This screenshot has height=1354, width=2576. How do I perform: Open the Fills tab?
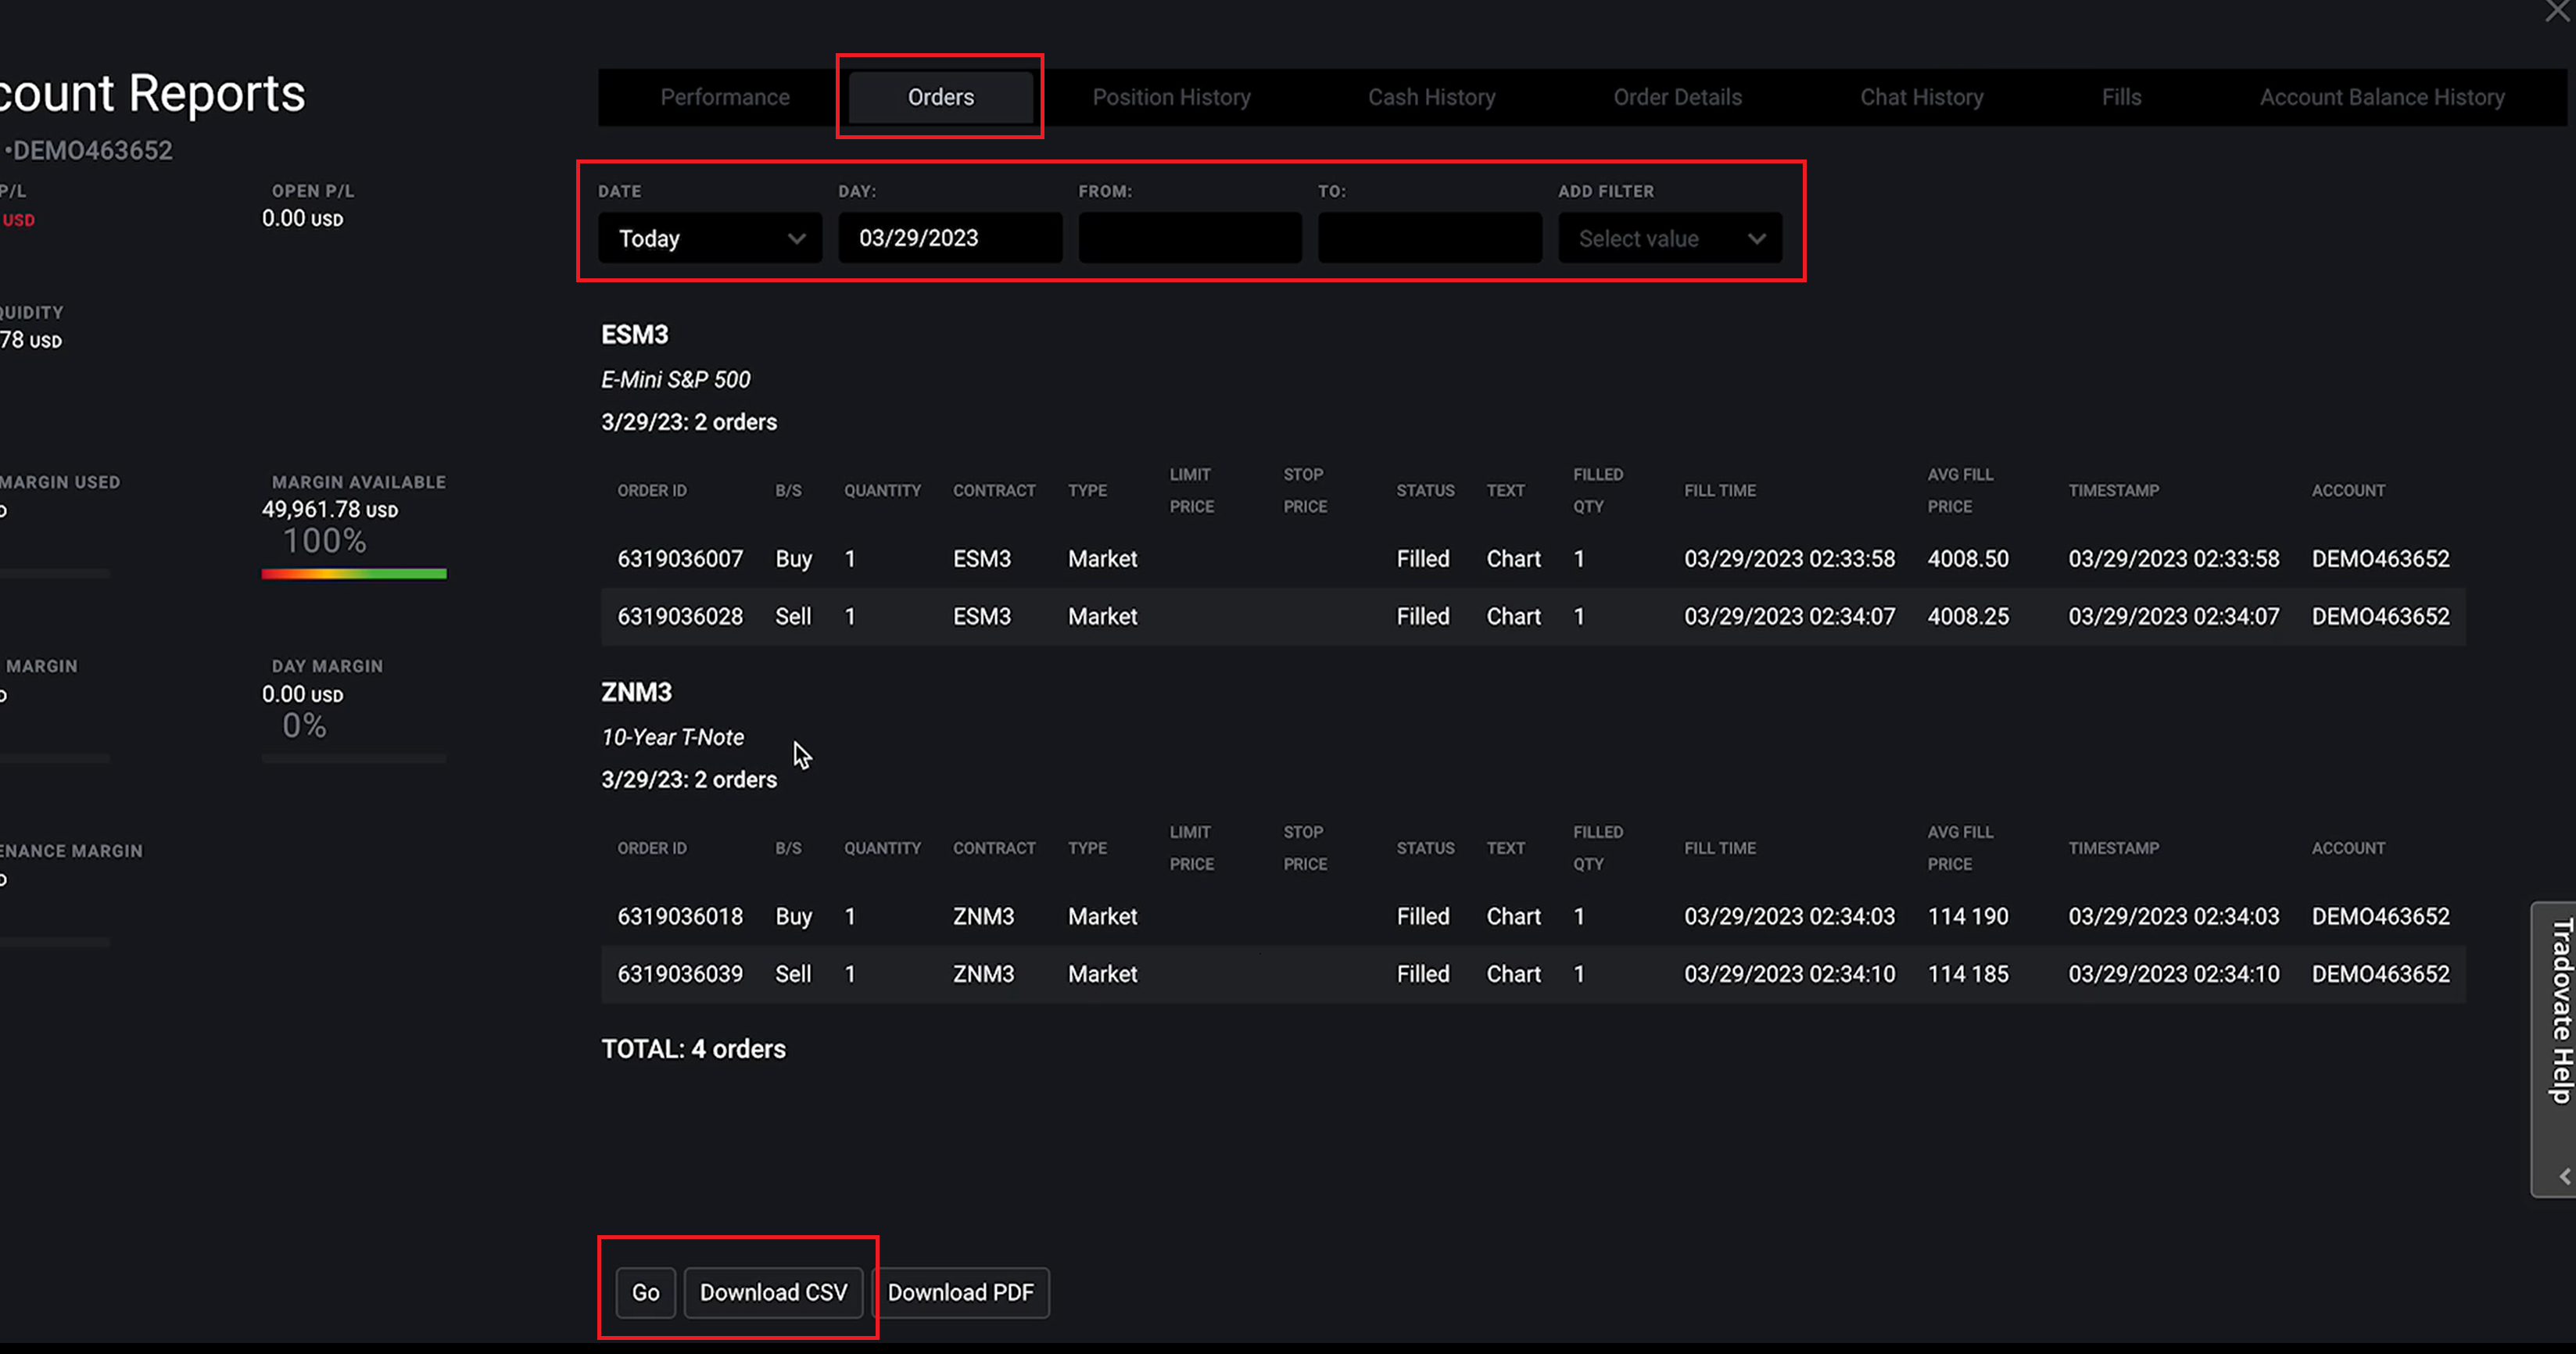pos(2121,97)
